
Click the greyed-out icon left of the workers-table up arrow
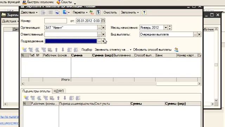(x=50, y=50)
